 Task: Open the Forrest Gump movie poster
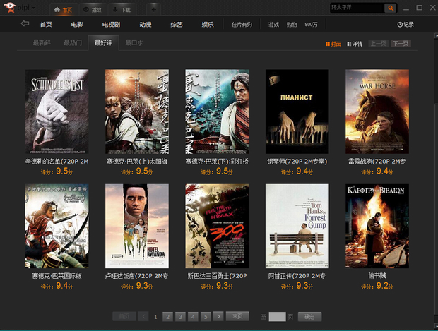(x=297, y=226)
